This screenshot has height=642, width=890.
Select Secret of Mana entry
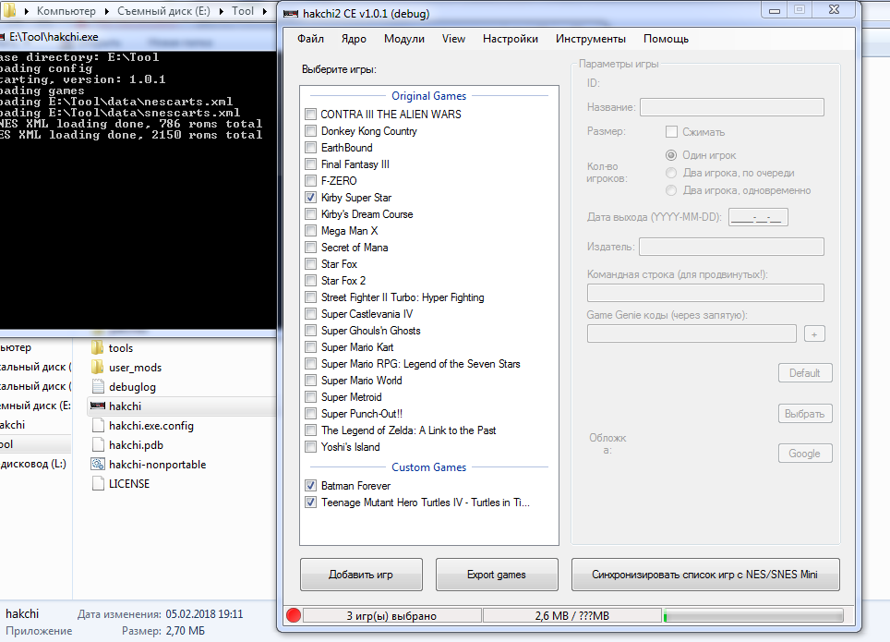355,248
